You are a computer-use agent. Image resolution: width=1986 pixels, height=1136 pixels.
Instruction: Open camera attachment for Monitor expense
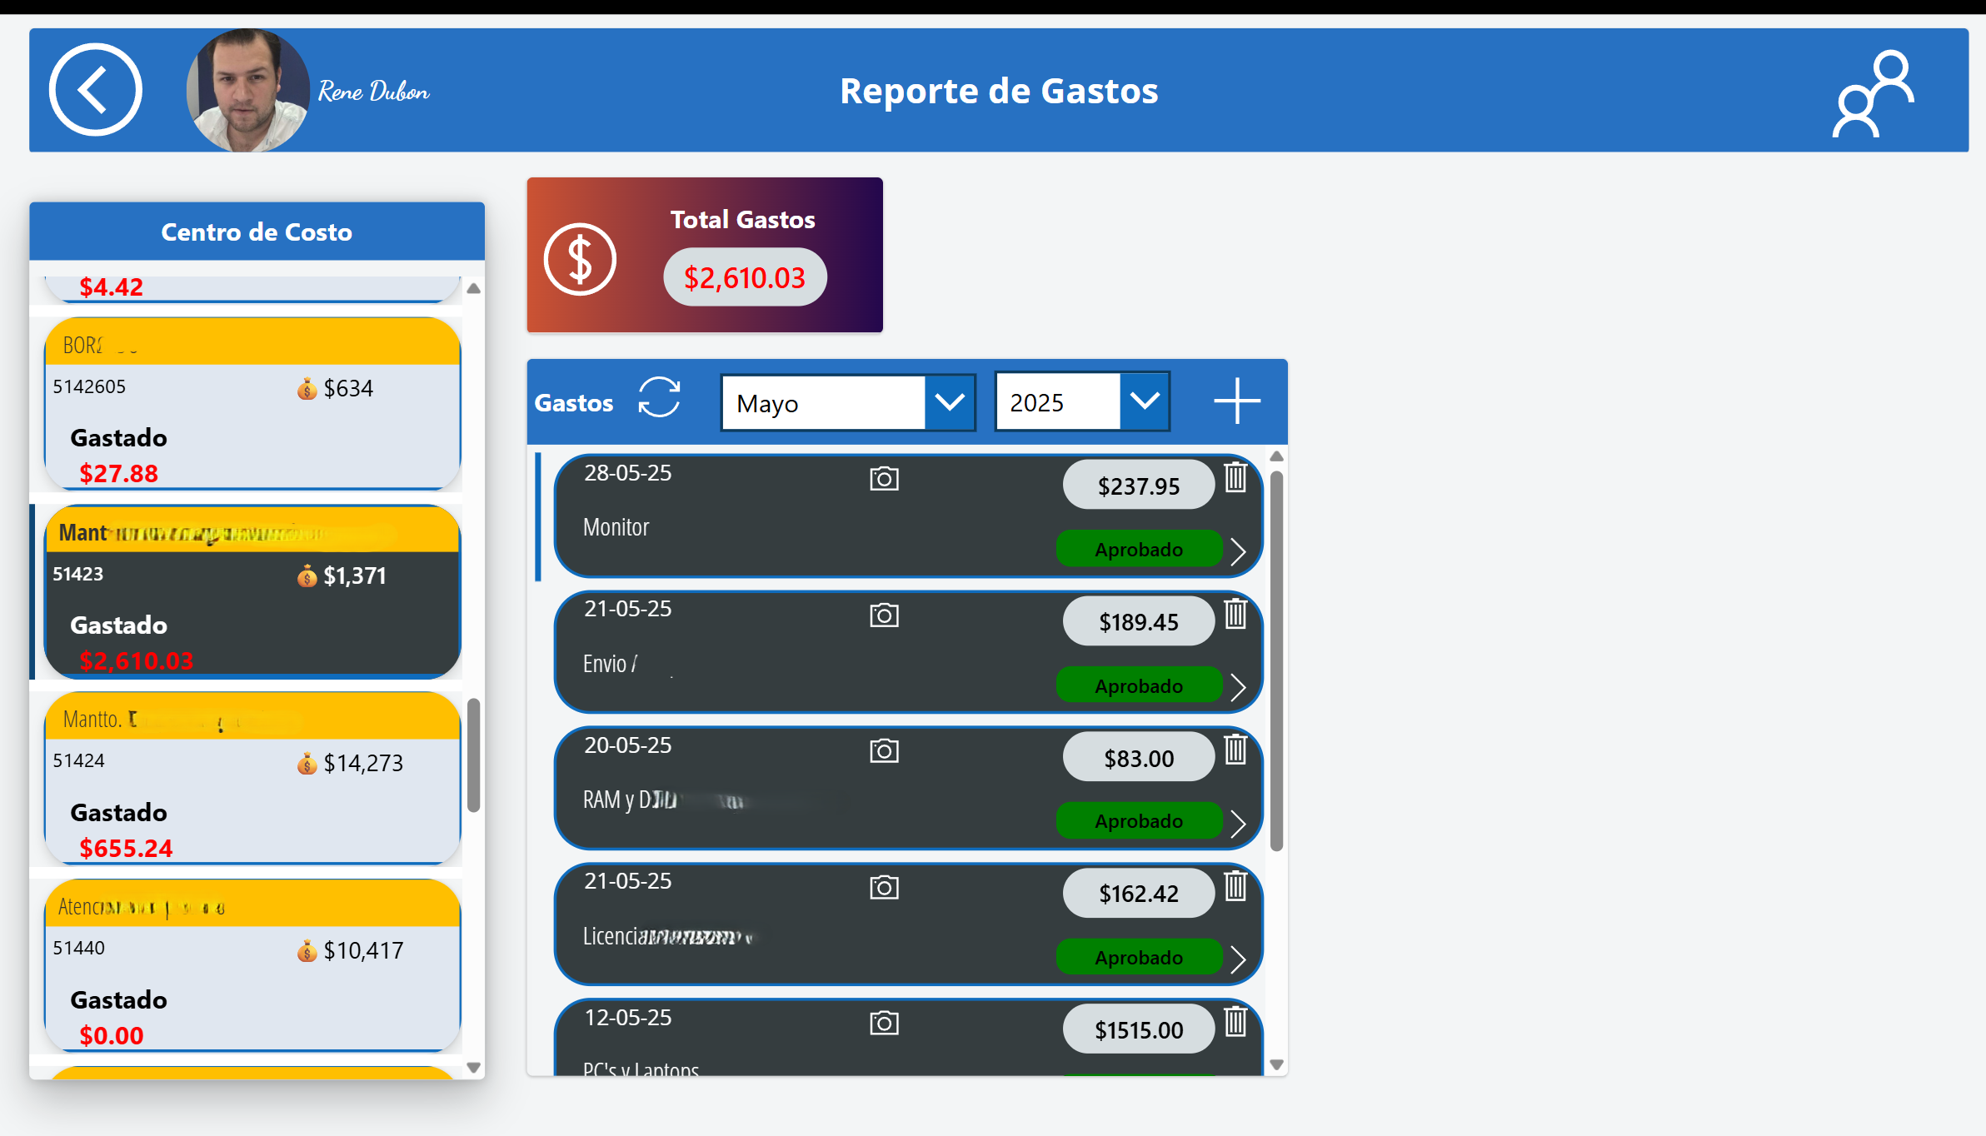[884, 479]
